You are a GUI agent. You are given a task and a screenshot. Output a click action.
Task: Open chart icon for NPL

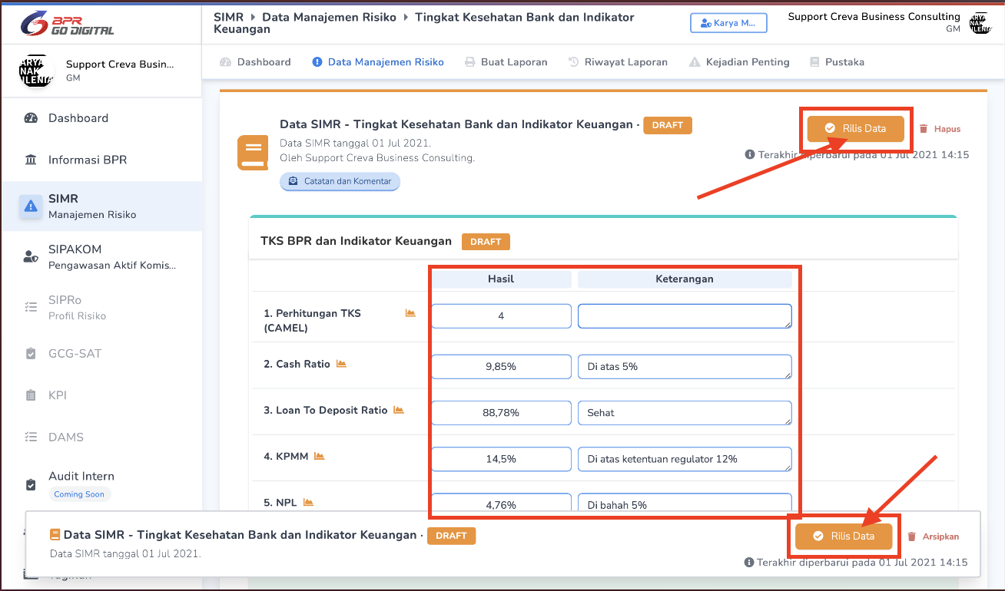coord(308,502)
